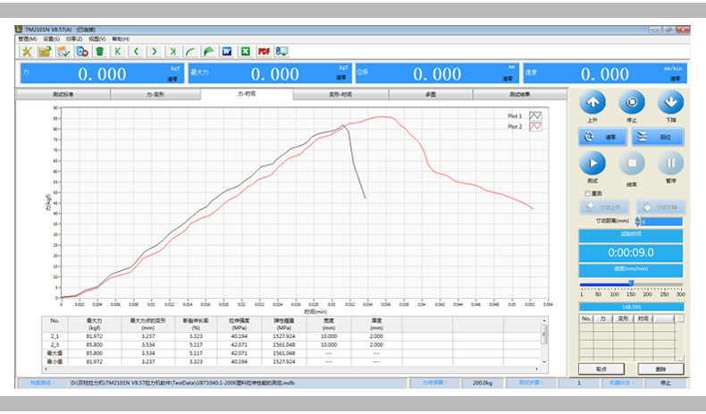706x414 pixels.
Task: Go to next record arrow icon
Action: tap(154, 51)
